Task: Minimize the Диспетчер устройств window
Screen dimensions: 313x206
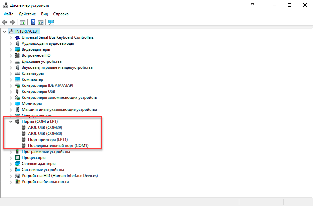Action: pyautogui.click(x=275, y=5)
